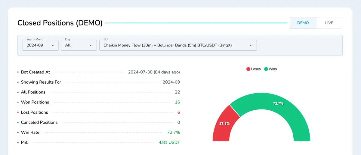Select the DEMO tab
Screen dimensions: 361x155
[x=303, y=23]
